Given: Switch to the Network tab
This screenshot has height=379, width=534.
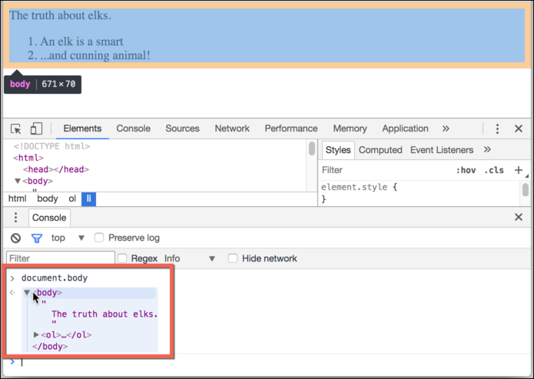Looking at the screenshot, I should tap(232, 129).
